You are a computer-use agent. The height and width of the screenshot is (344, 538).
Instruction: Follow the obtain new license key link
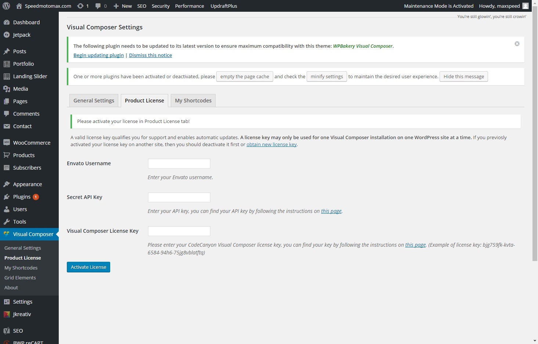pyautogui.click(x=271, y=144)
